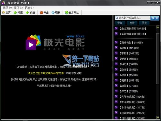Click the icon beside 动画 (978部)
The image size is (161, 121).
coord(116,86)
